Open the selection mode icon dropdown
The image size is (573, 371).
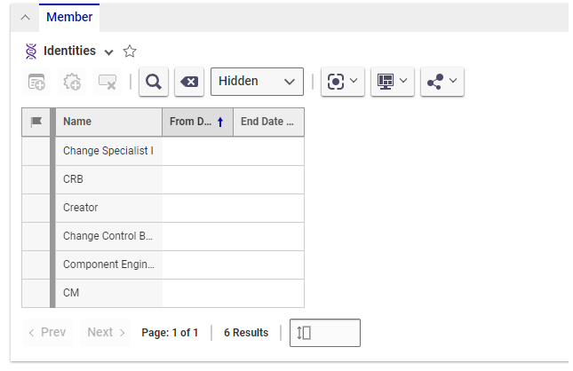(343, 82)
